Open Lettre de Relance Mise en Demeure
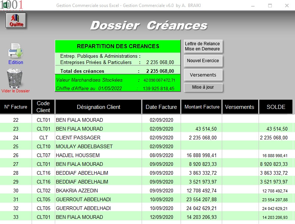 [x=203, y=46]
